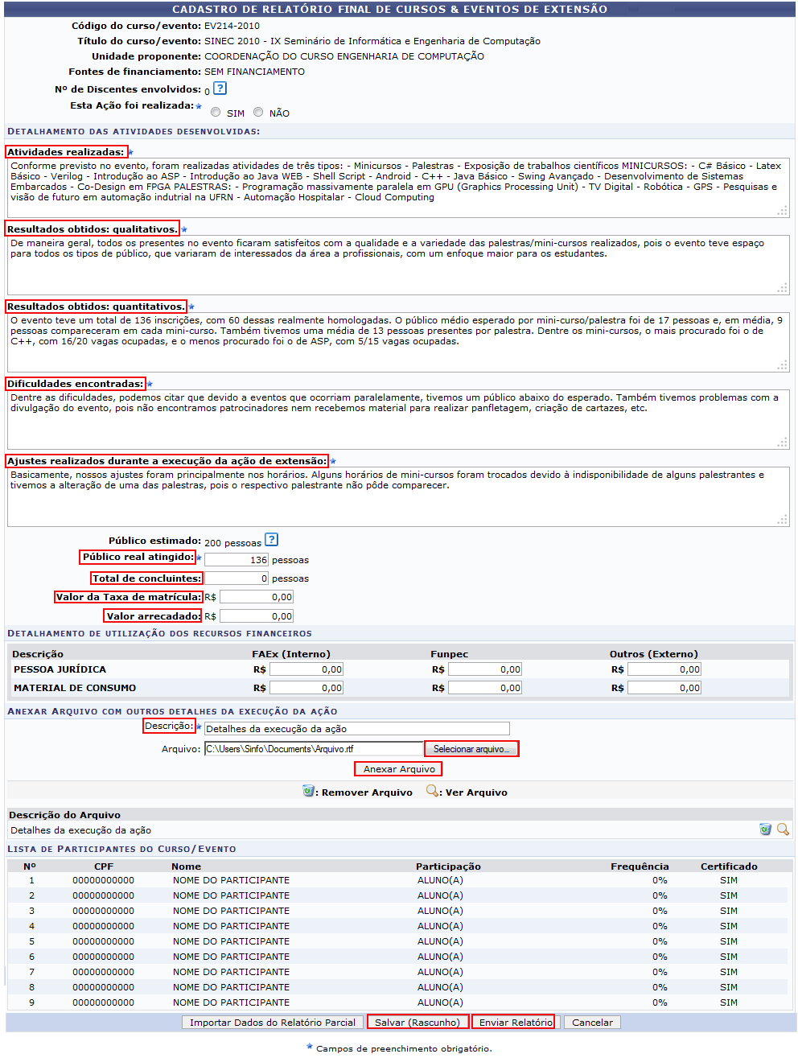Select SIM for Esta Ação foi realizada
This screenshot has height=1062, width=798.
[216, 113]
